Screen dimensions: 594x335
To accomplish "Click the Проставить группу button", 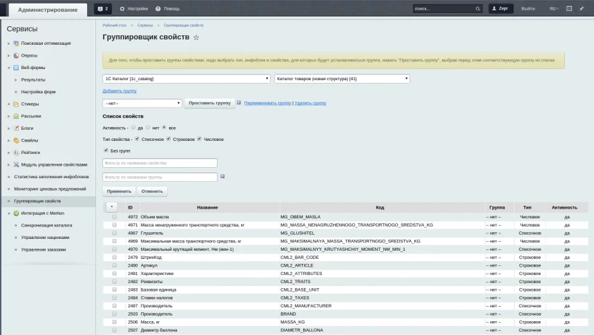I will pyautogui.click(x=209, y=103).
